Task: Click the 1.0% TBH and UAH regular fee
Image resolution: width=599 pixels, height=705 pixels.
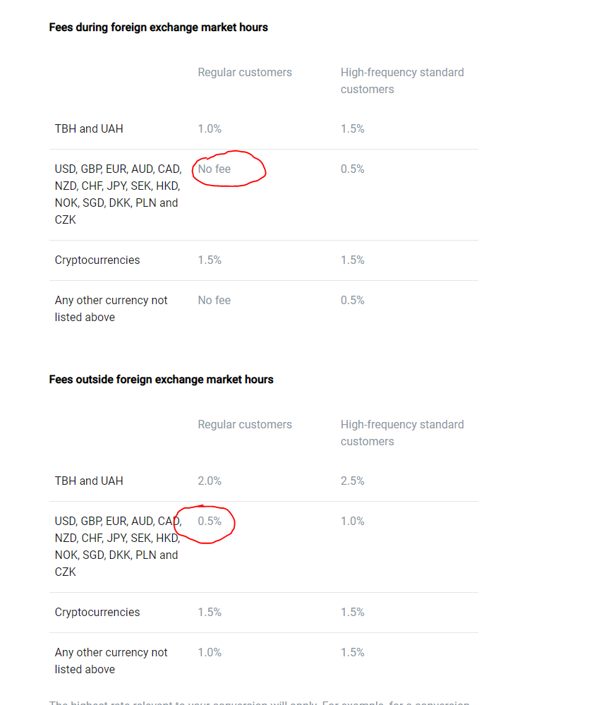Action: [x=210, y=129]
